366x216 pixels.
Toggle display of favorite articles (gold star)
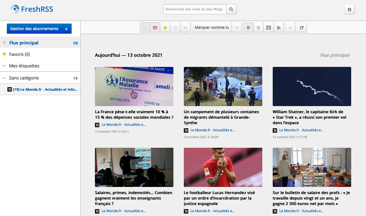pyautogui.click(x=165, y=28)
